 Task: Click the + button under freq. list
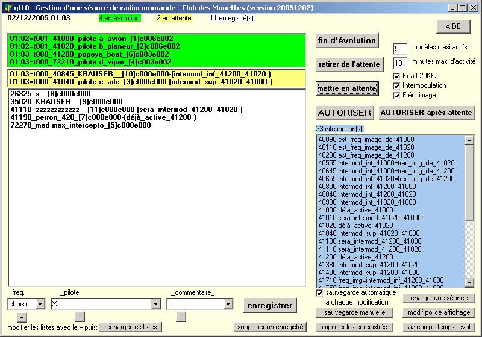click(22, 317)
